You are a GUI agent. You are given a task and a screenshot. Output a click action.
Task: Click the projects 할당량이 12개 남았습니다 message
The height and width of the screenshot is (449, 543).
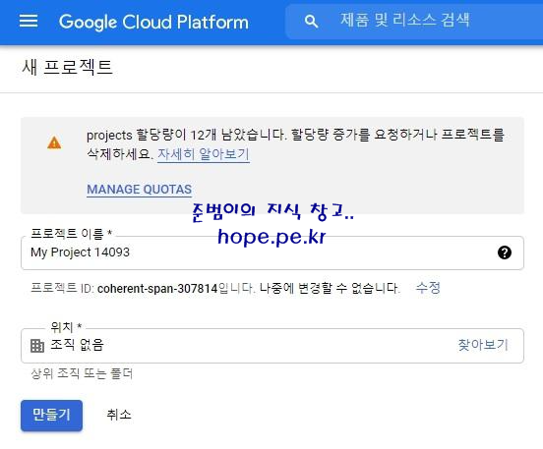pyautogui.click(x=295, y=144)
